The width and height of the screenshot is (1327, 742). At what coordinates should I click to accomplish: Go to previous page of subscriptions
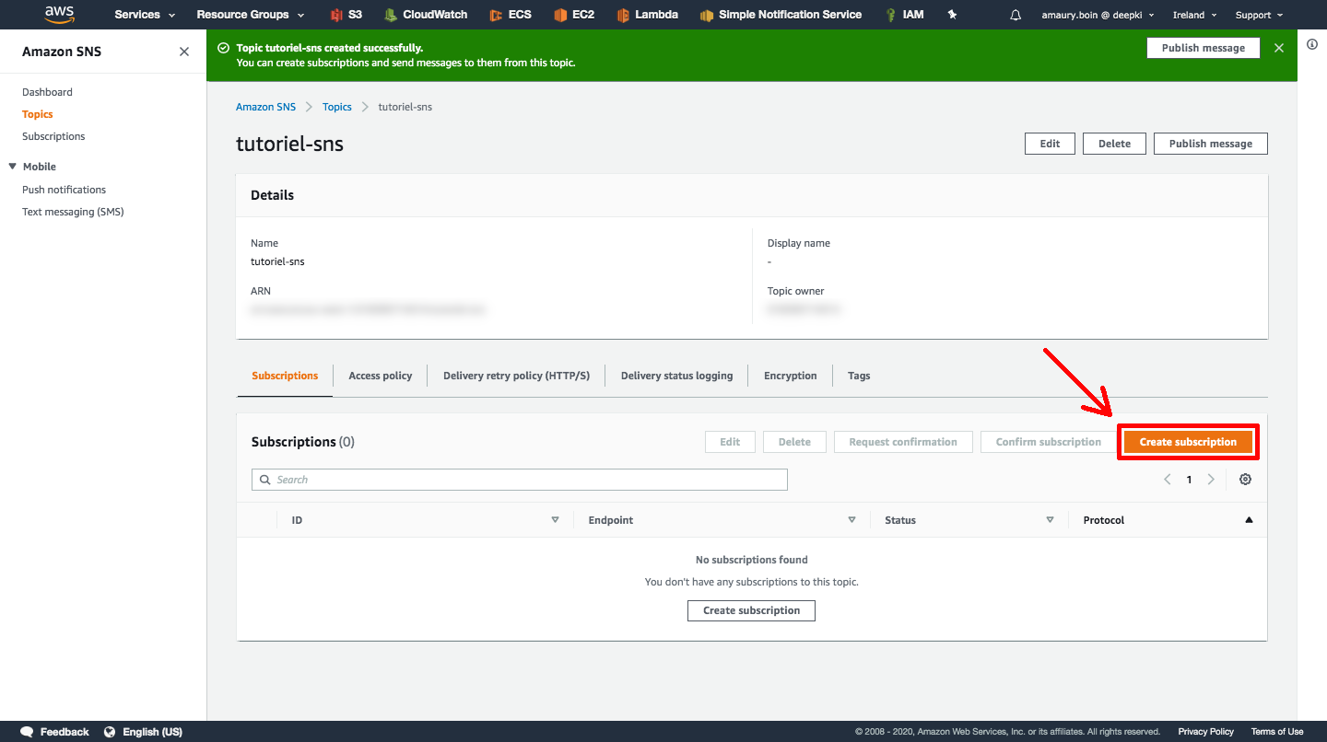pyautogui.click(x=1168, y=480)
